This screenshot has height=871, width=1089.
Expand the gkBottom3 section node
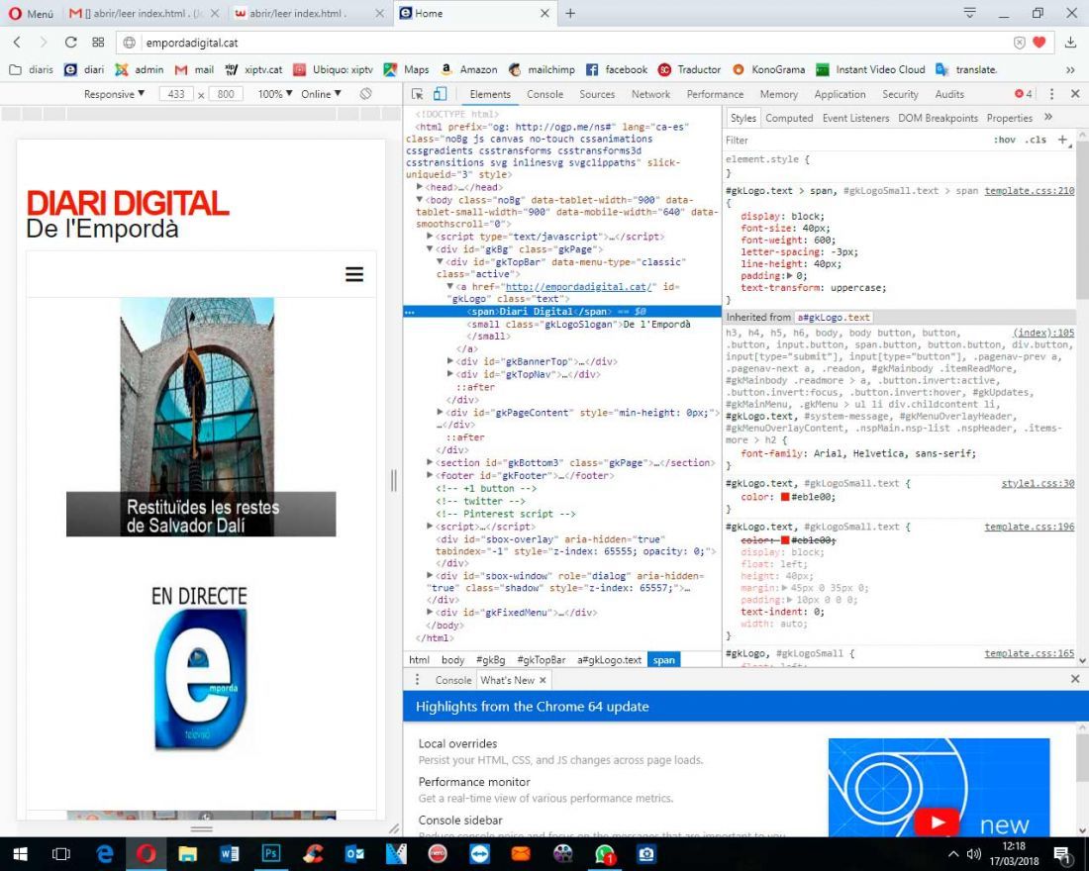click(430, 462)
